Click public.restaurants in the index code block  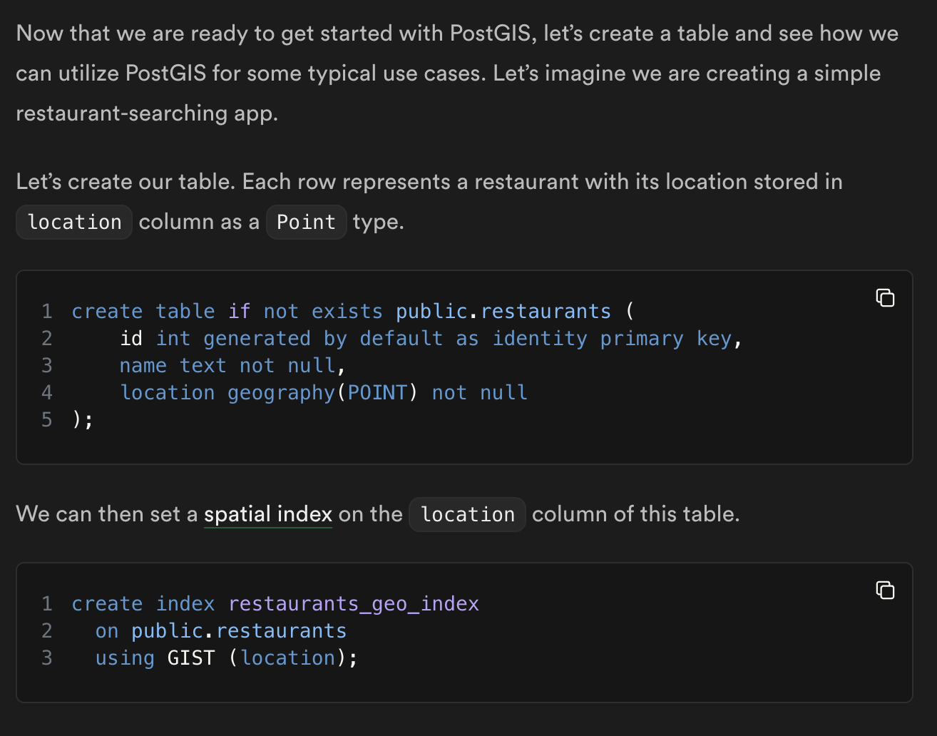click(x=238, y=630)
